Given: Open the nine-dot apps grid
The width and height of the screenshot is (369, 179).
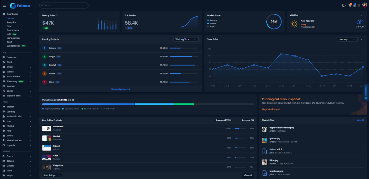Looking at the screenshot, I should (x=359, y=5).
